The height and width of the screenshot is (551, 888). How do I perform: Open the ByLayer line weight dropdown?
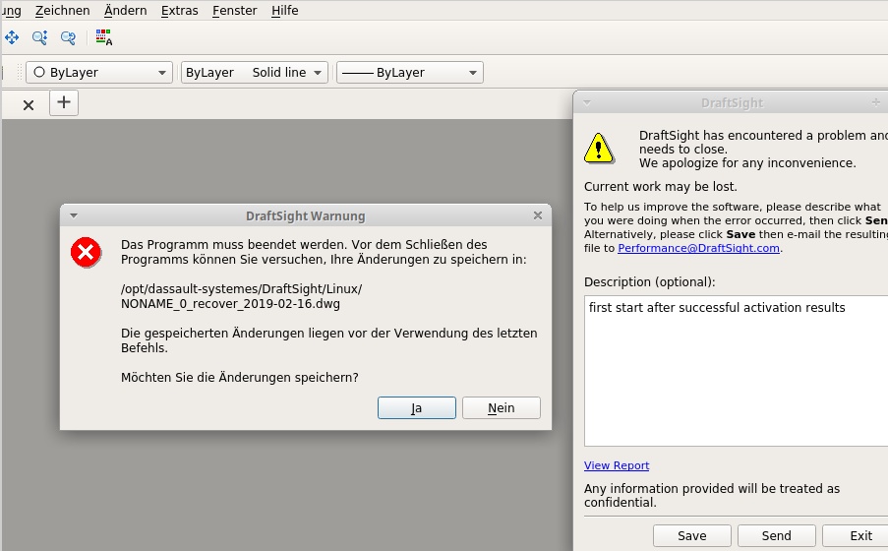tap(409, 73)
